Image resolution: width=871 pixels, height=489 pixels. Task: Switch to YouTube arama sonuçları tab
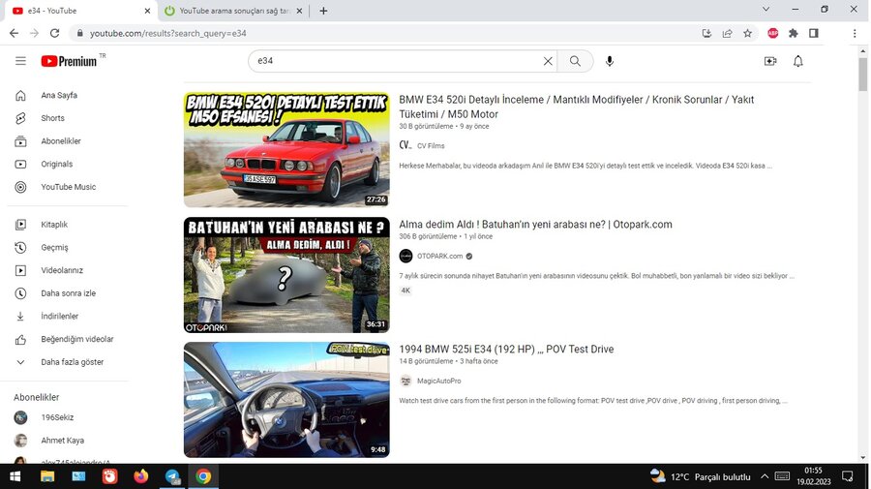(233, 11)
